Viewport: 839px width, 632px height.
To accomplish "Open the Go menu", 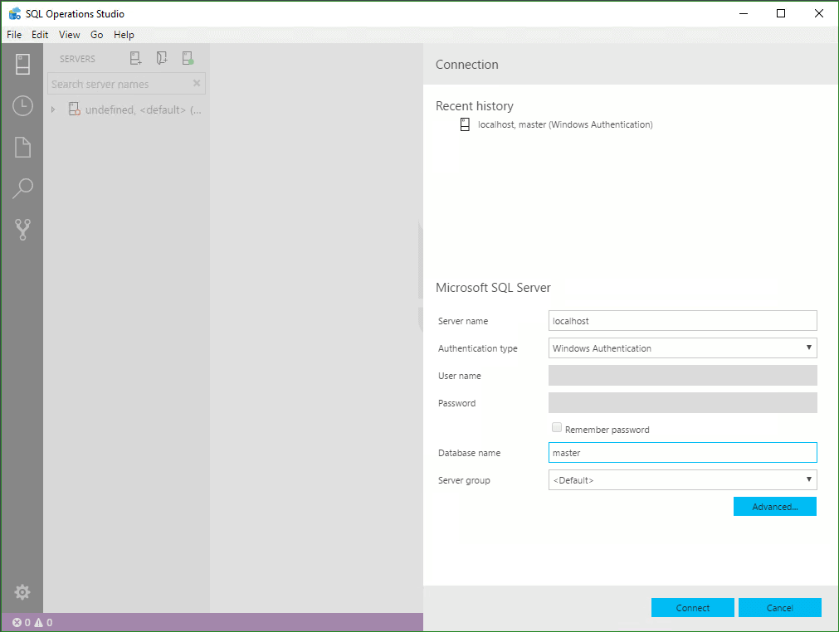I will [97, 35].
